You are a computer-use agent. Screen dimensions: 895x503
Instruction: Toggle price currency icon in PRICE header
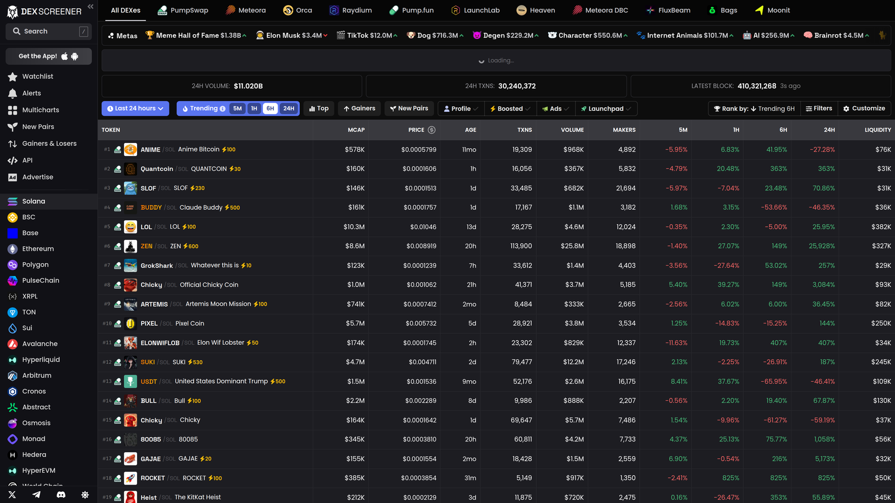pos(431,130)
